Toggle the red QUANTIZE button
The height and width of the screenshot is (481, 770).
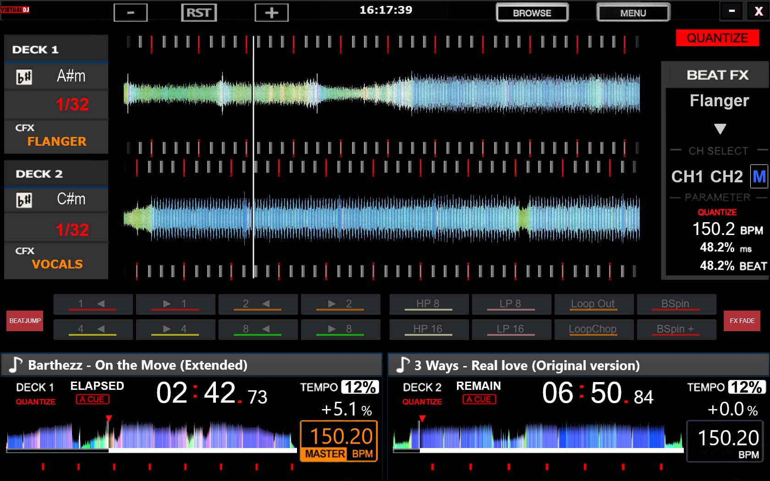tap(717, 38)
